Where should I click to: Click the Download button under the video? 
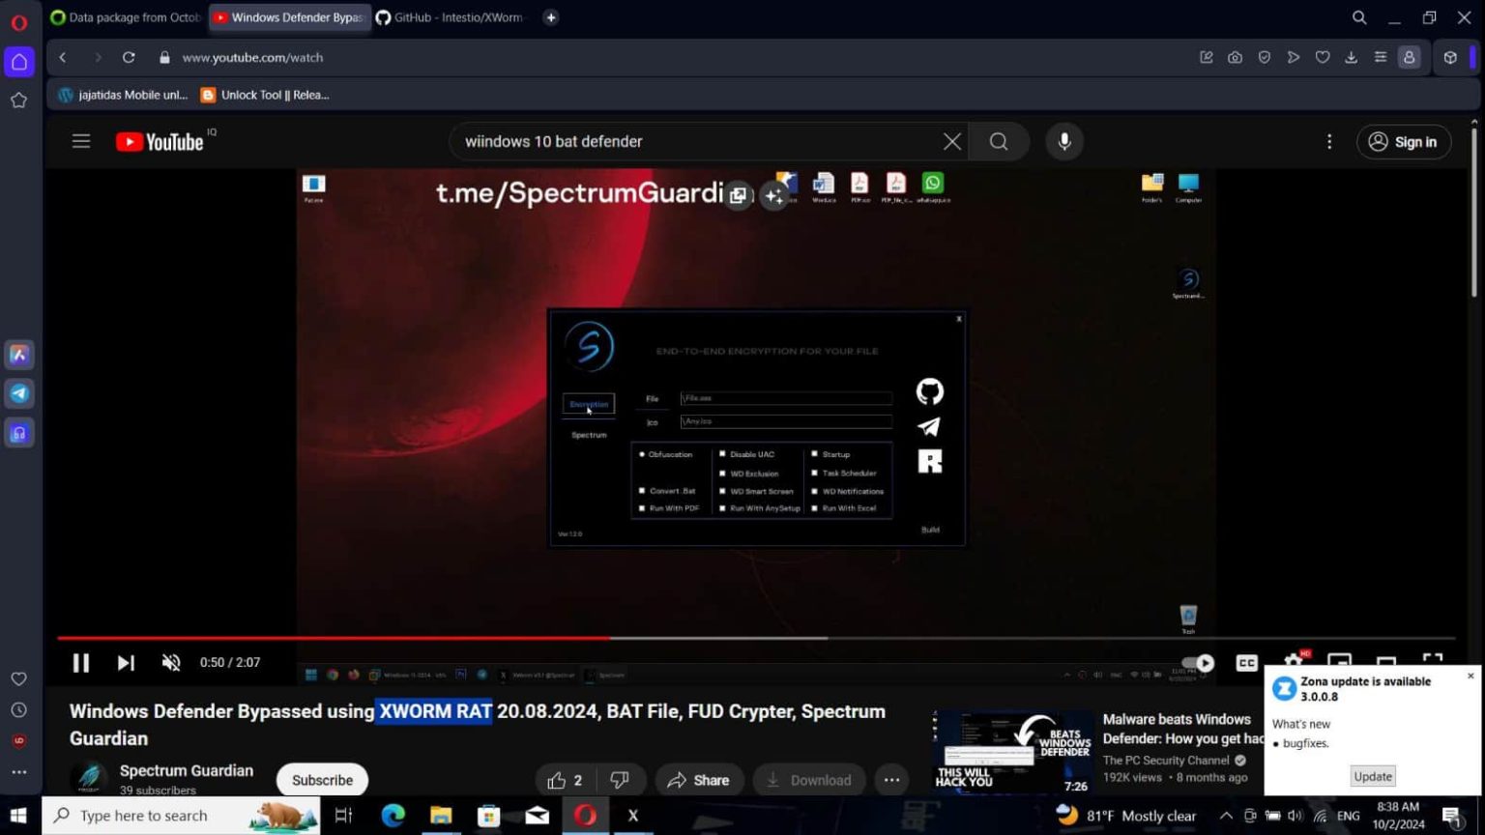click(x=808, y=780)
